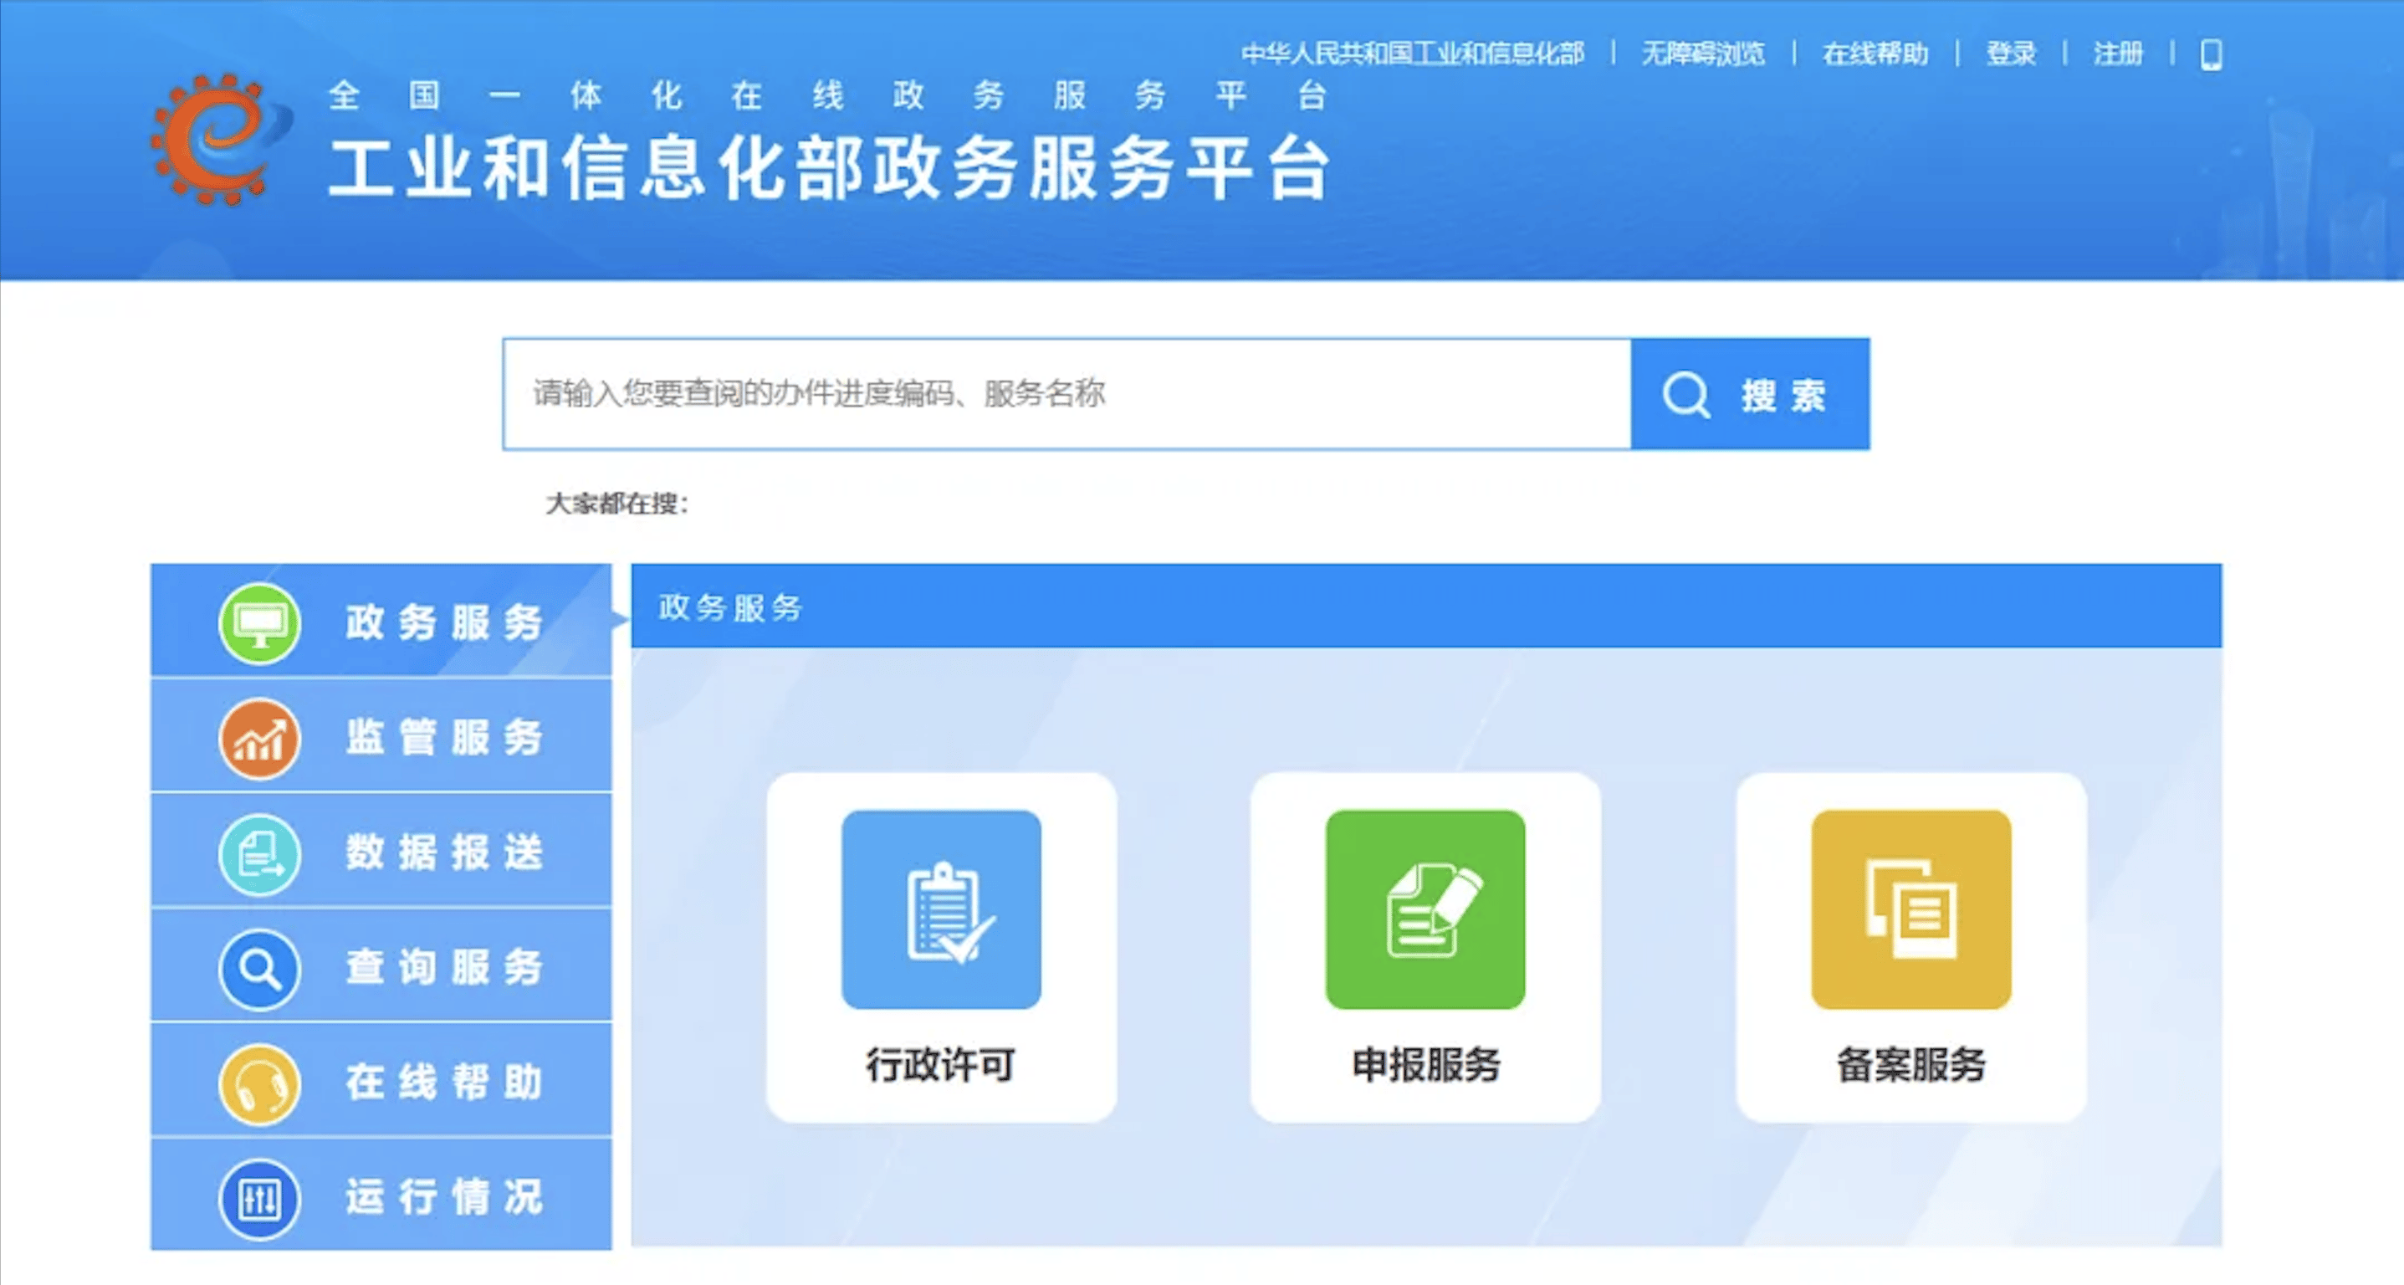The image size is (2404, 1285).
Task: Select 运行情况 text in sidebar menu
Action: click(443, 1197)
